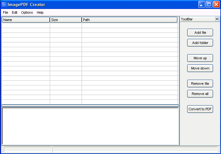Sort by the Path column header
Viewport: 221px width, 154px height.
[x=129, y=20]
